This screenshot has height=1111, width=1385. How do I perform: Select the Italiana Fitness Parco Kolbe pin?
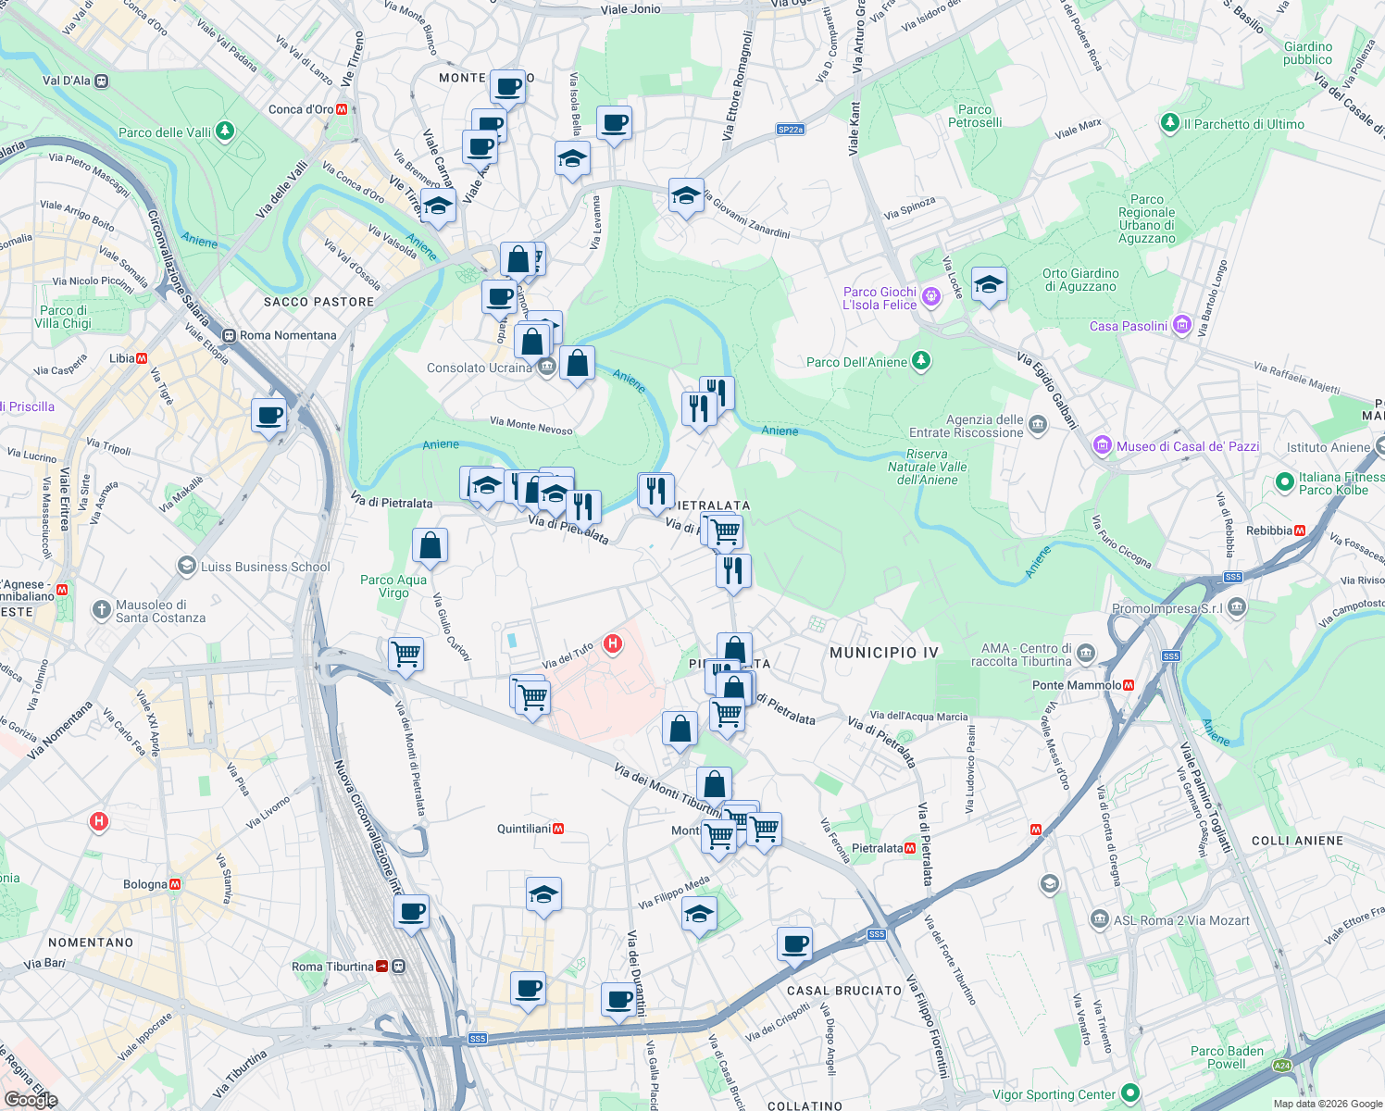(x=1284, y=482)
